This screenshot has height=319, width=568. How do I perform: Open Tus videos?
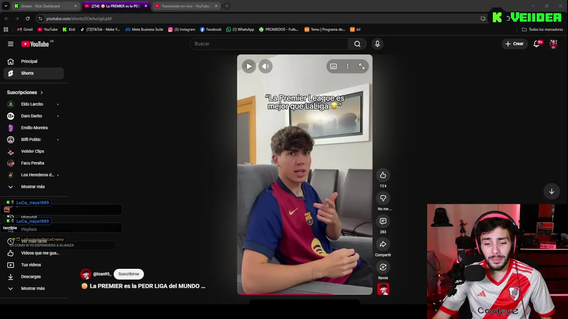tap(34, 265)
